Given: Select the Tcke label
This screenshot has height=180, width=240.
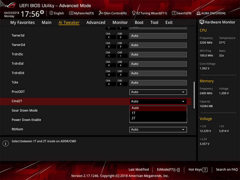Looking at the screenshot, I should point(15,82).
